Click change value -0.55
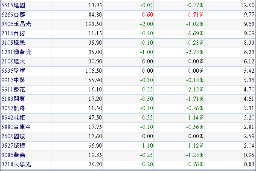Image resolution: width=256 pixels, height=171 pixels. 146,118
